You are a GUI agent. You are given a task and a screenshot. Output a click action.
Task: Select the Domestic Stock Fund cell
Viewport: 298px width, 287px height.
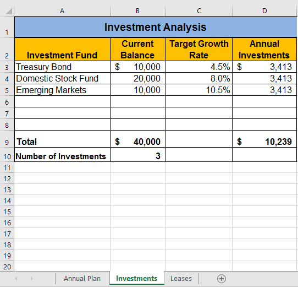coord(62,78)
